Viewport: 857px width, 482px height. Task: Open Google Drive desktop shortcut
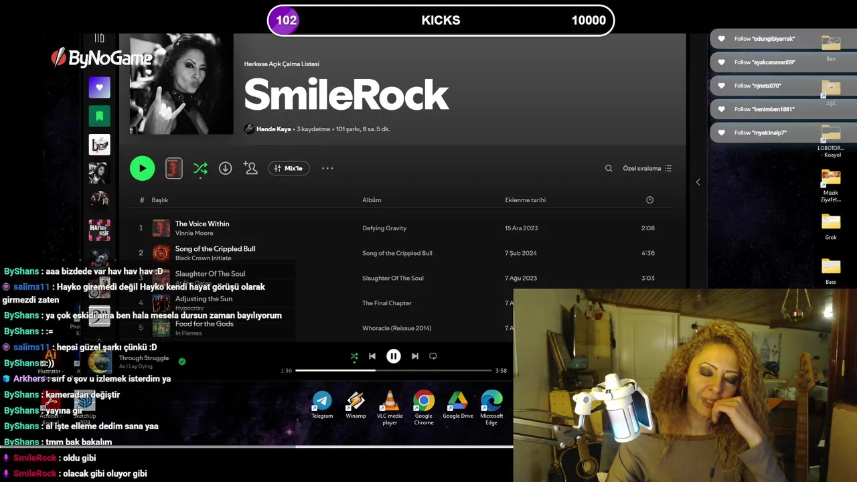tap(458, 405)
